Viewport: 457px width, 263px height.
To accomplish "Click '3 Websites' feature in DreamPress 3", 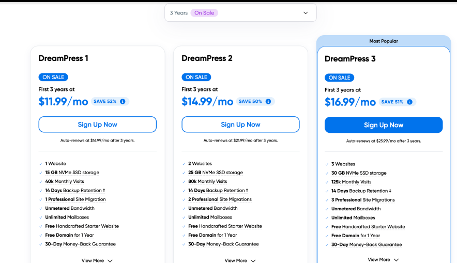I will point(343,164).
